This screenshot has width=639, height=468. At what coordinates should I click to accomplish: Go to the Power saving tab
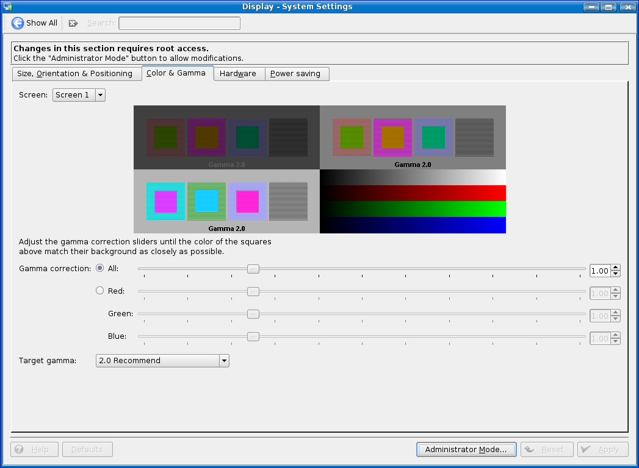click(x=295, y=74)
